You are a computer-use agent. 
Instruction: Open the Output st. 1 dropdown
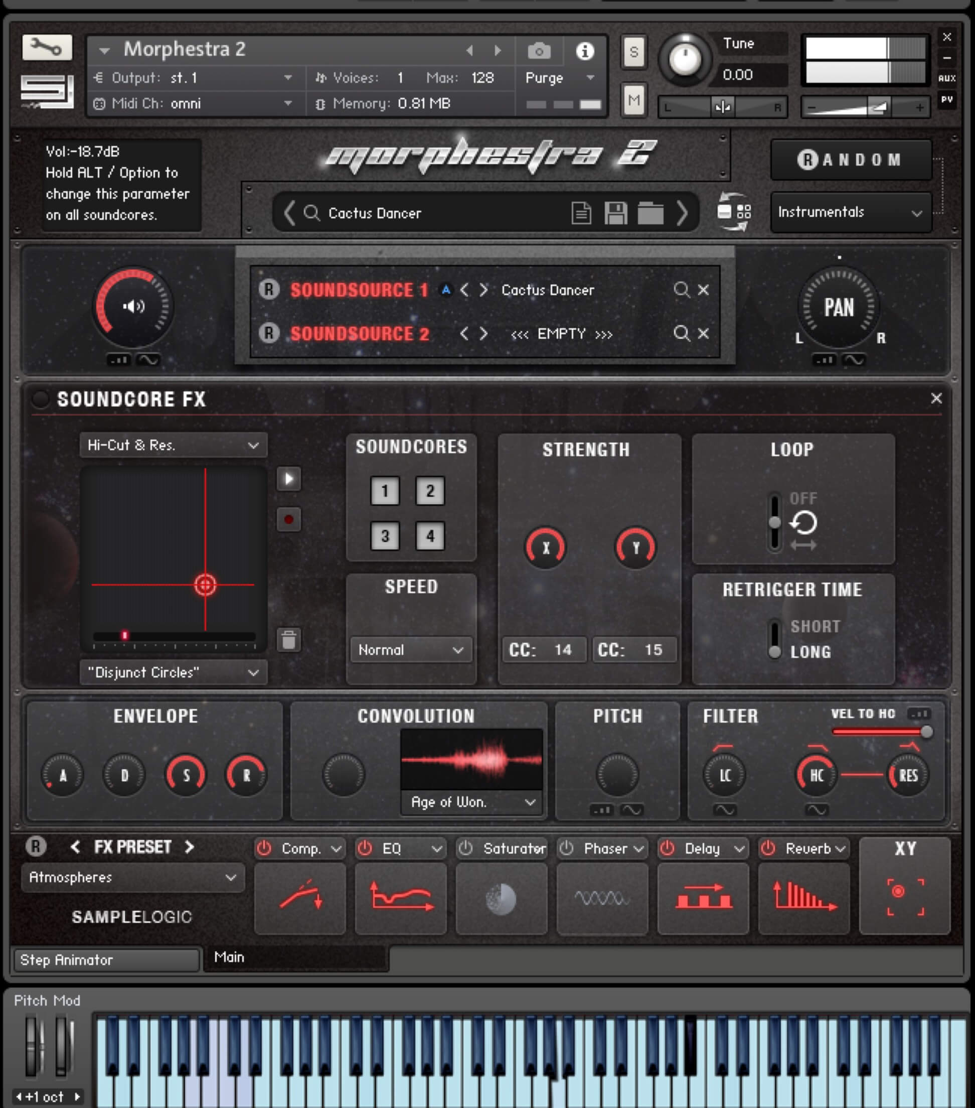click(194, 78)
